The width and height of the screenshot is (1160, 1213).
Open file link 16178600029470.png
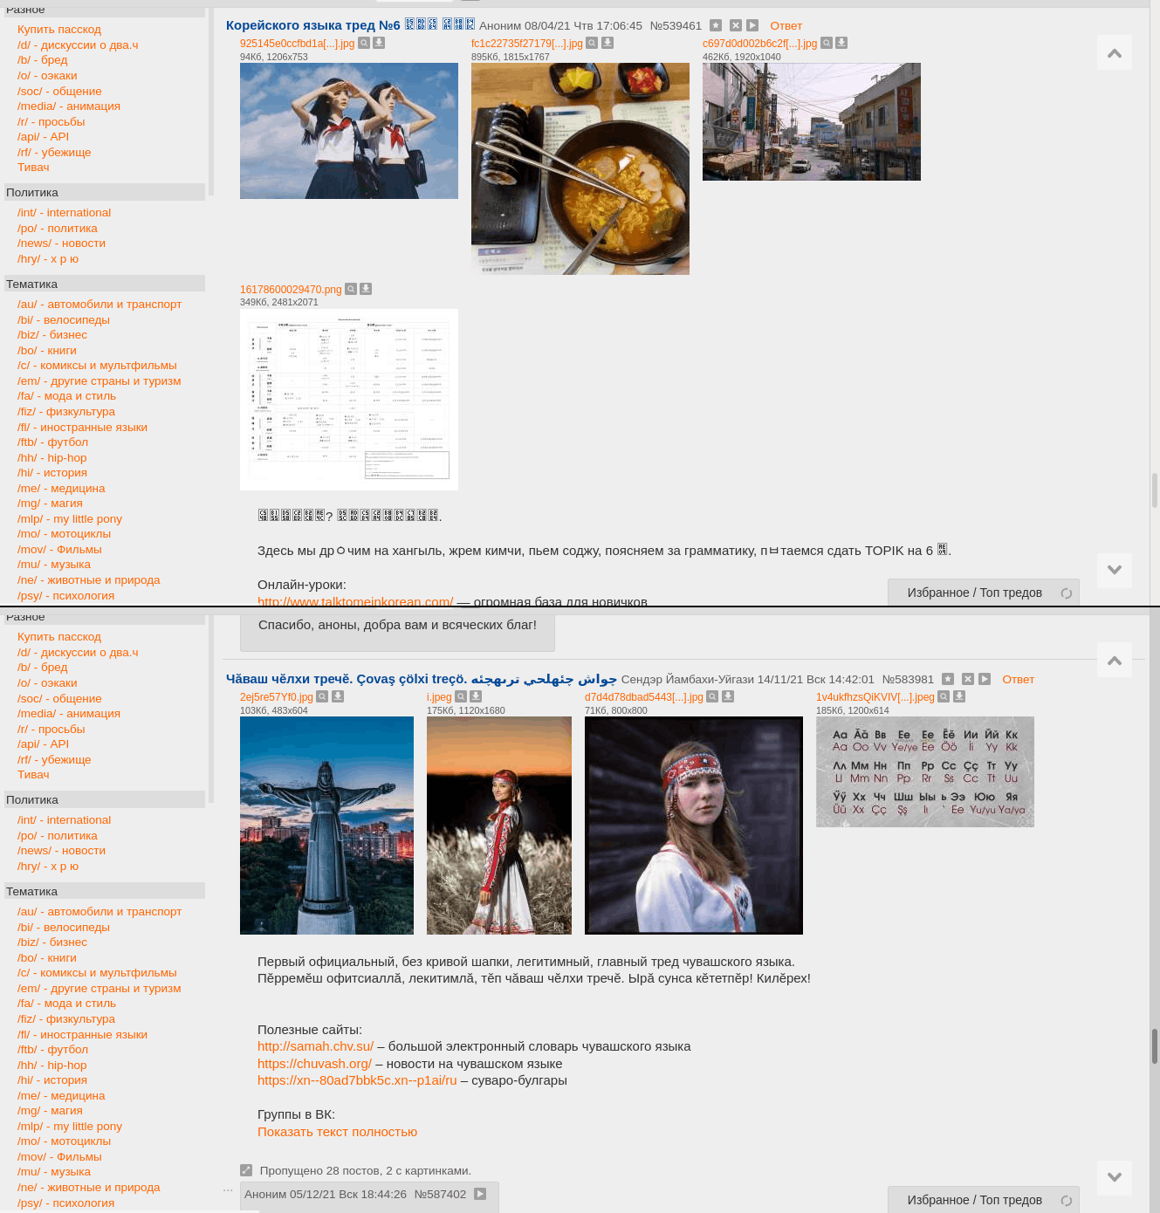pyautogui.click(x=291, y=289)
